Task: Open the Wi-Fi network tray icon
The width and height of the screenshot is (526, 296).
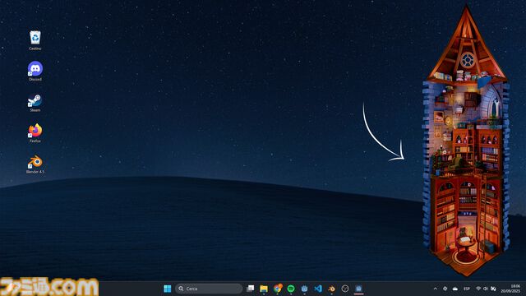Action: [x=478, y=289]
